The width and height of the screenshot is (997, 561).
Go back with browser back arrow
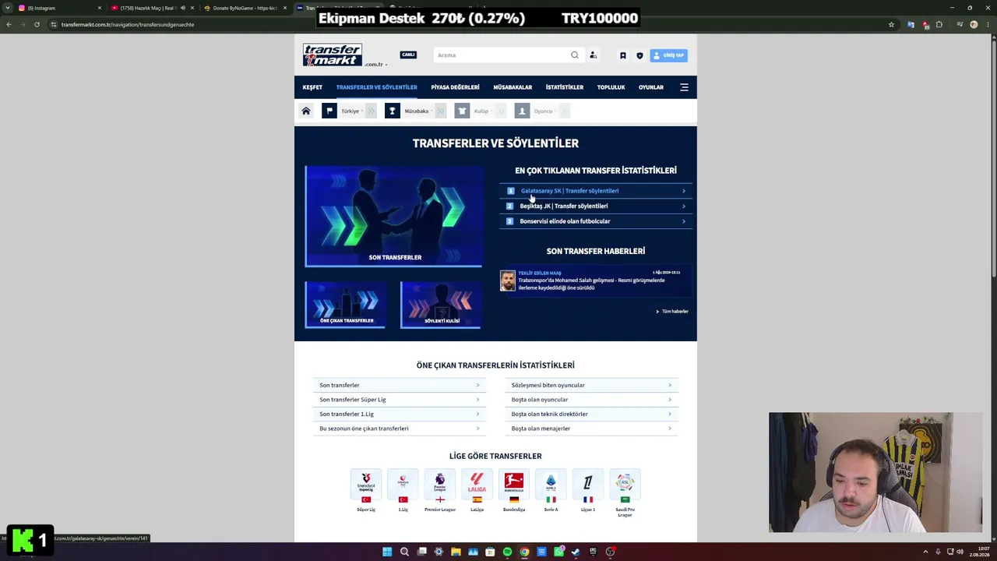coord(9,24)
